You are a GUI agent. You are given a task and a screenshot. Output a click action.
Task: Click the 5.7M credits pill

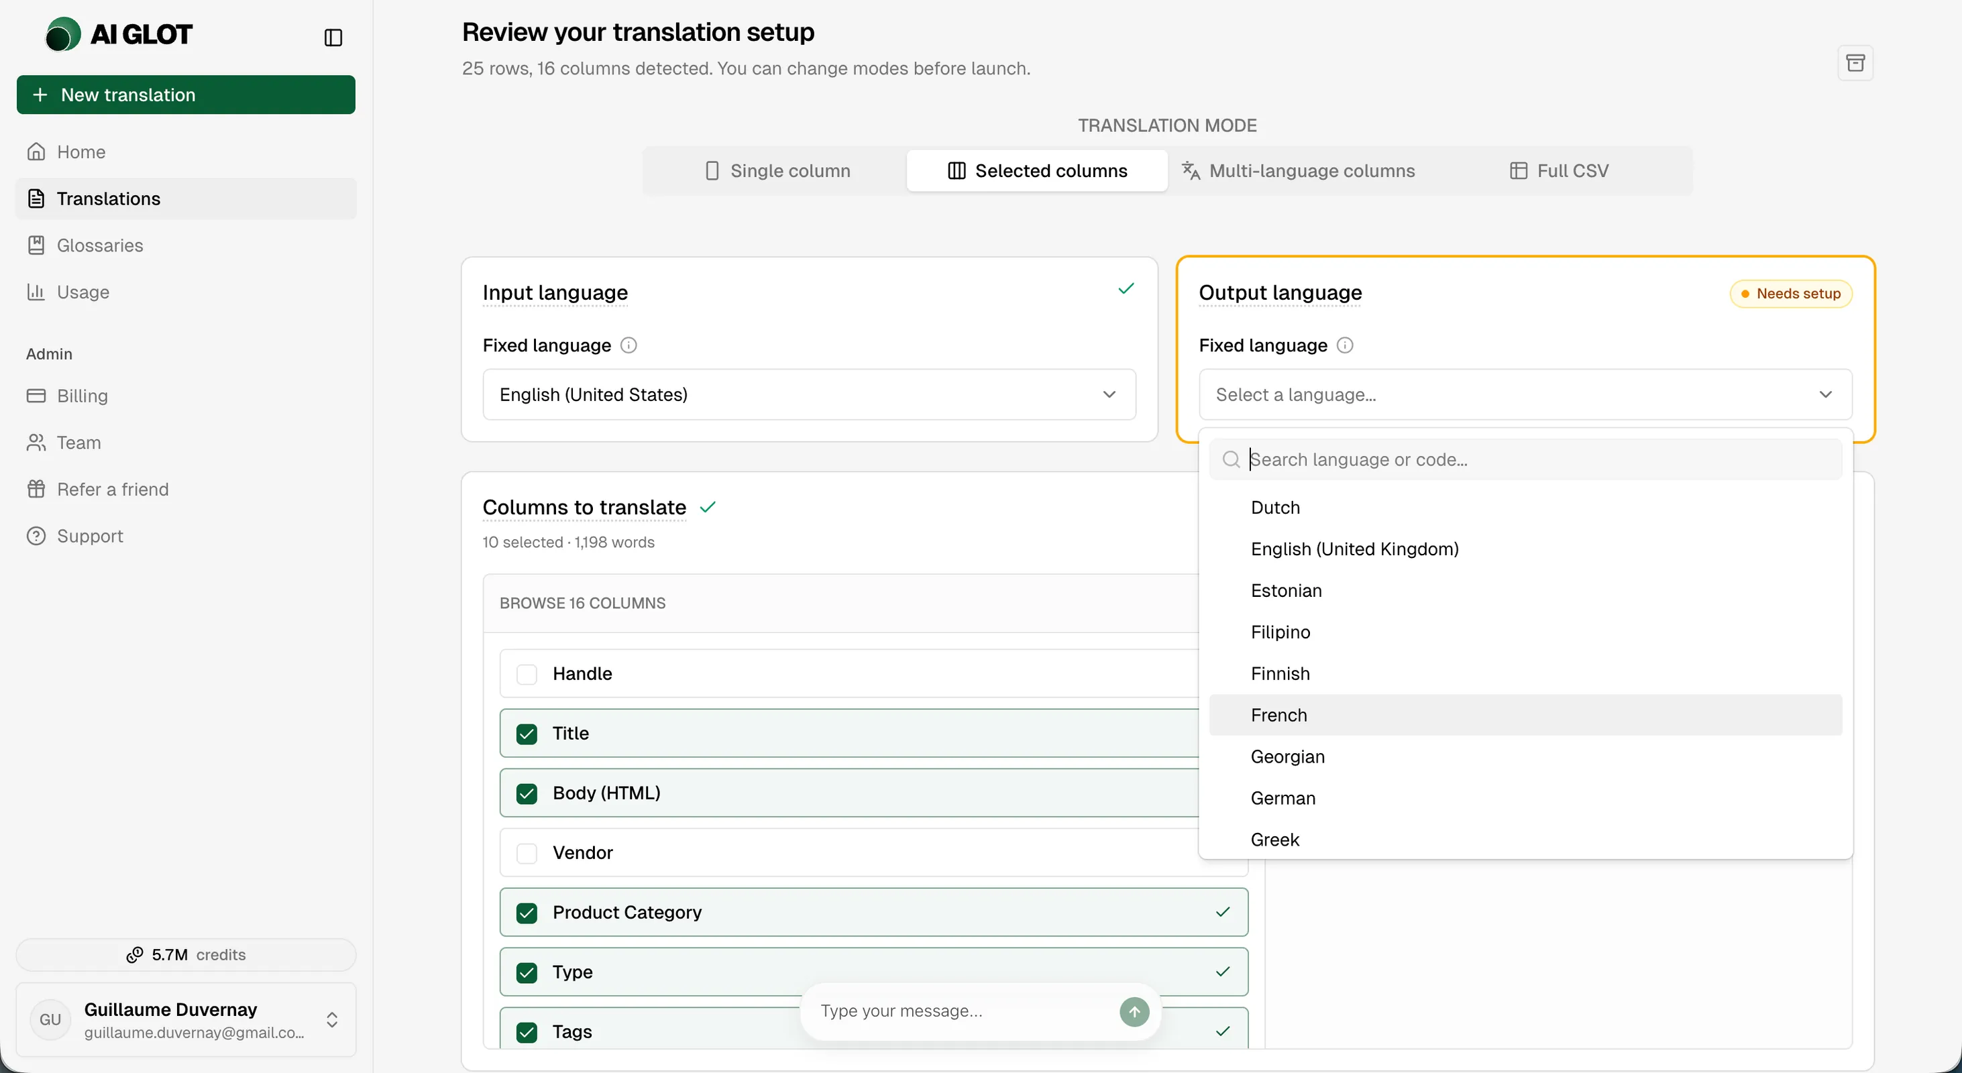click(186, 955)
